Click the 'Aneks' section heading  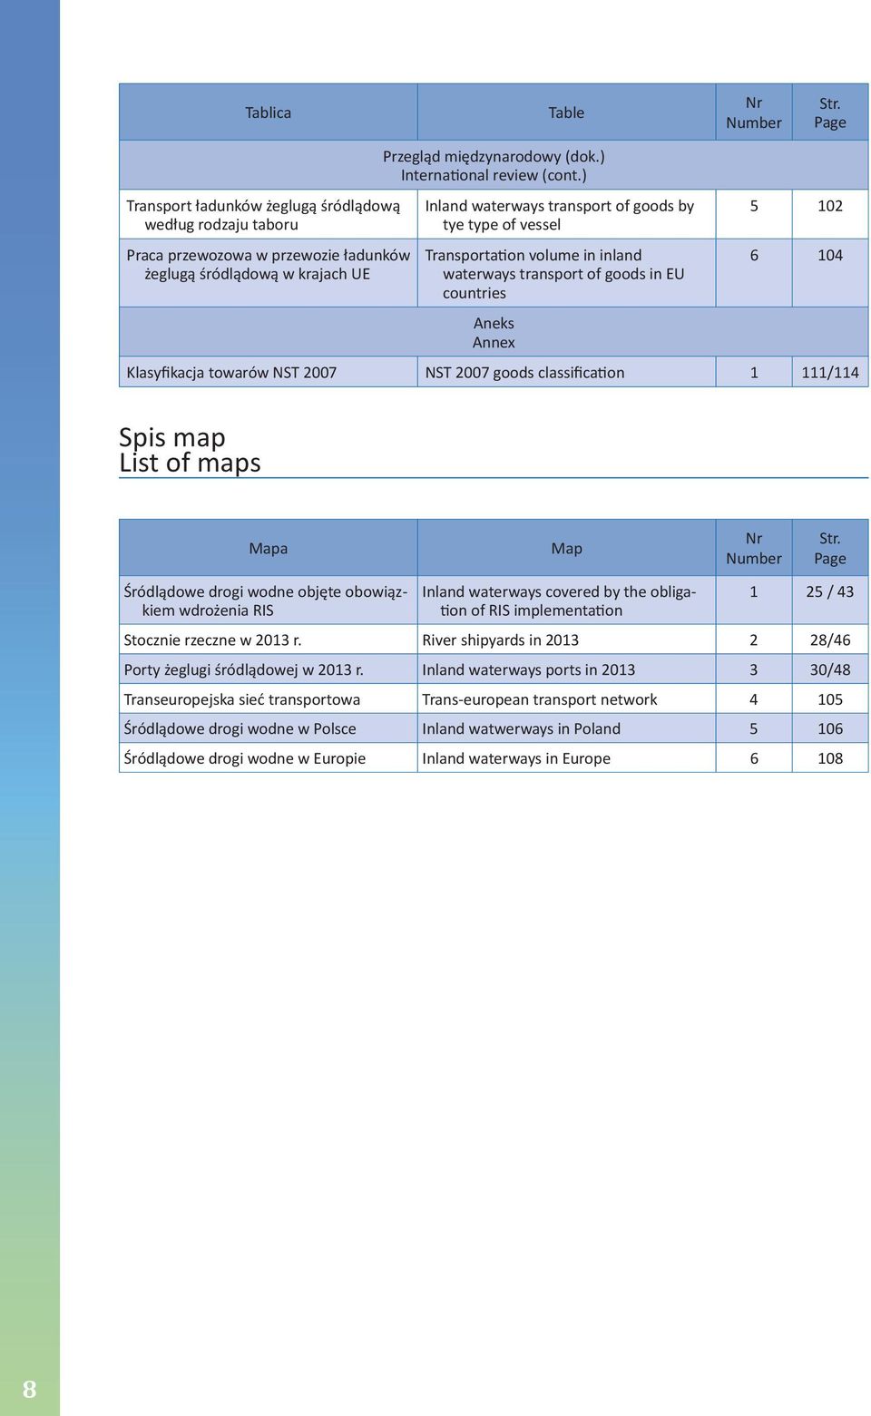tap(494, 323)
